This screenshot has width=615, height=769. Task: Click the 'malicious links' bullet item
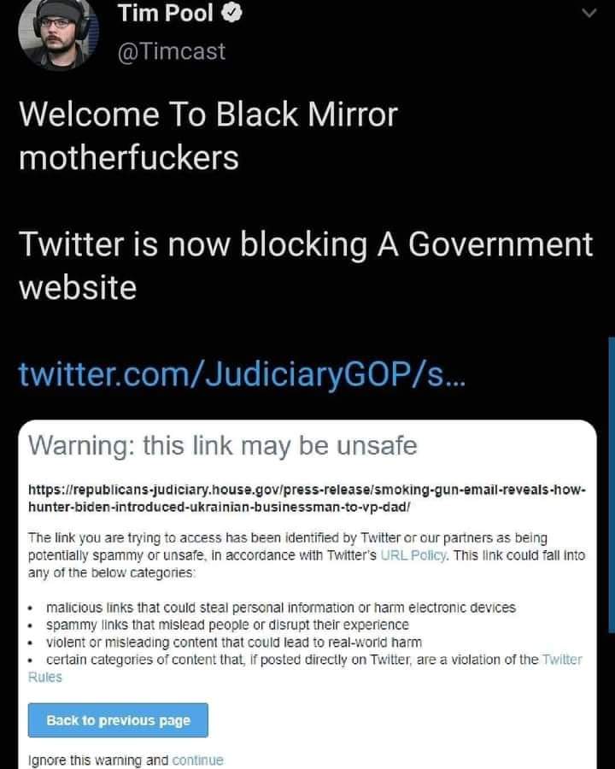281,608
